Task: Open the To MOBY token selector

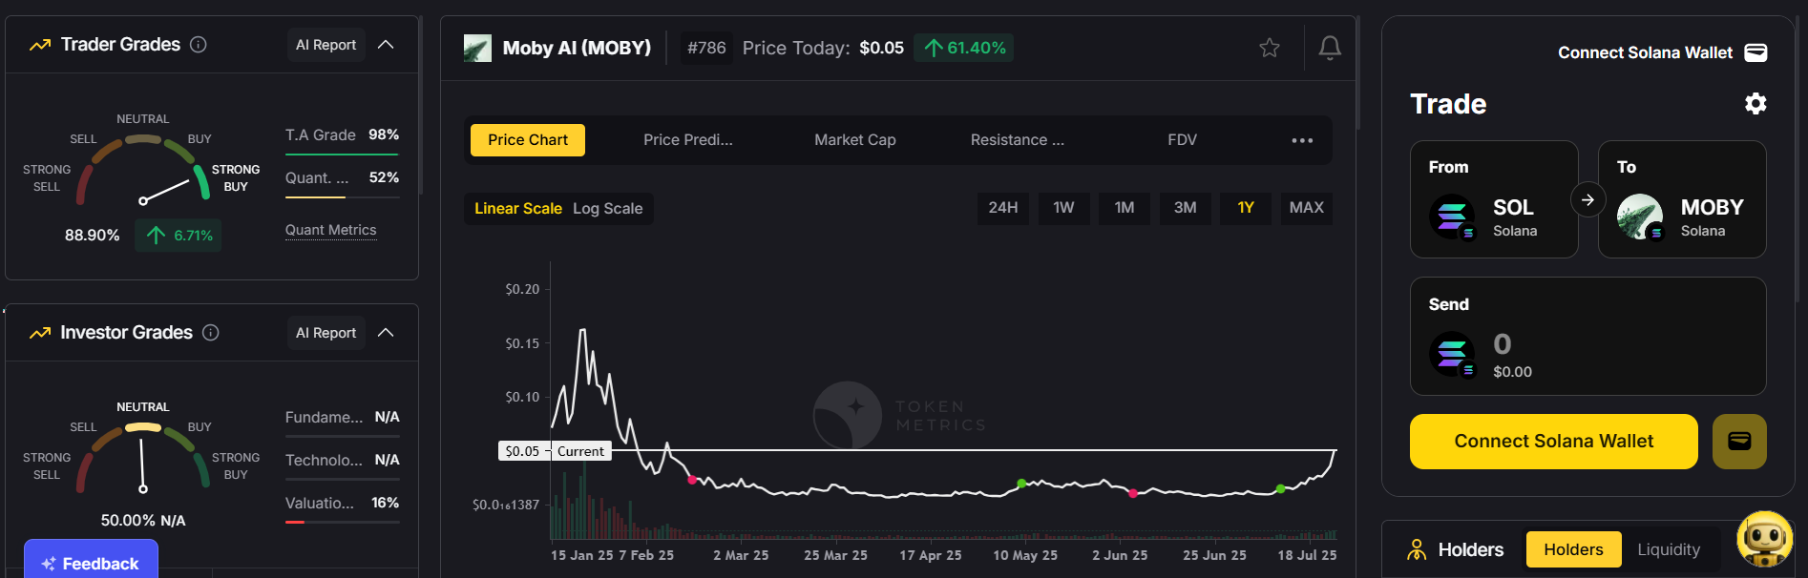Action: click(x=1682, y=199)
